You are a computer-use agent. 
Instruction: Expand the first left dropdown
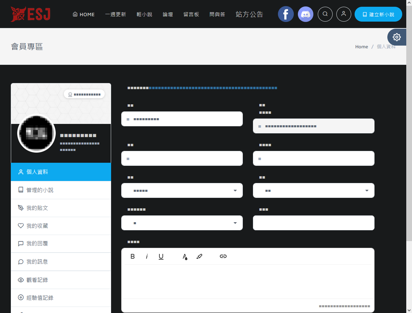[182, 191]
